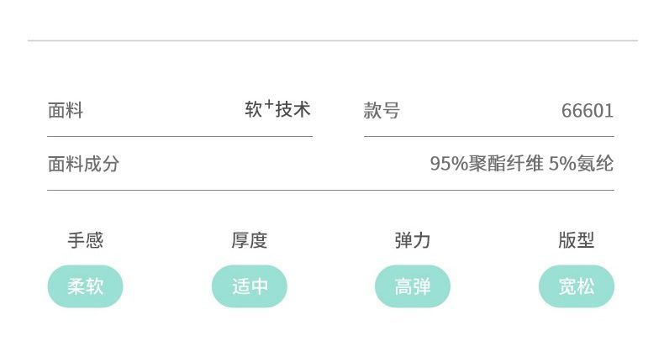Choose the 宽松 fit pill
The image size is (664, 341).
click(577, 286)
